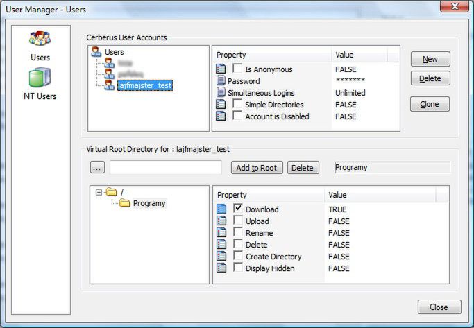Open the NT Users database icon
This screenshot has width=474, height=328.
(40, 77)
